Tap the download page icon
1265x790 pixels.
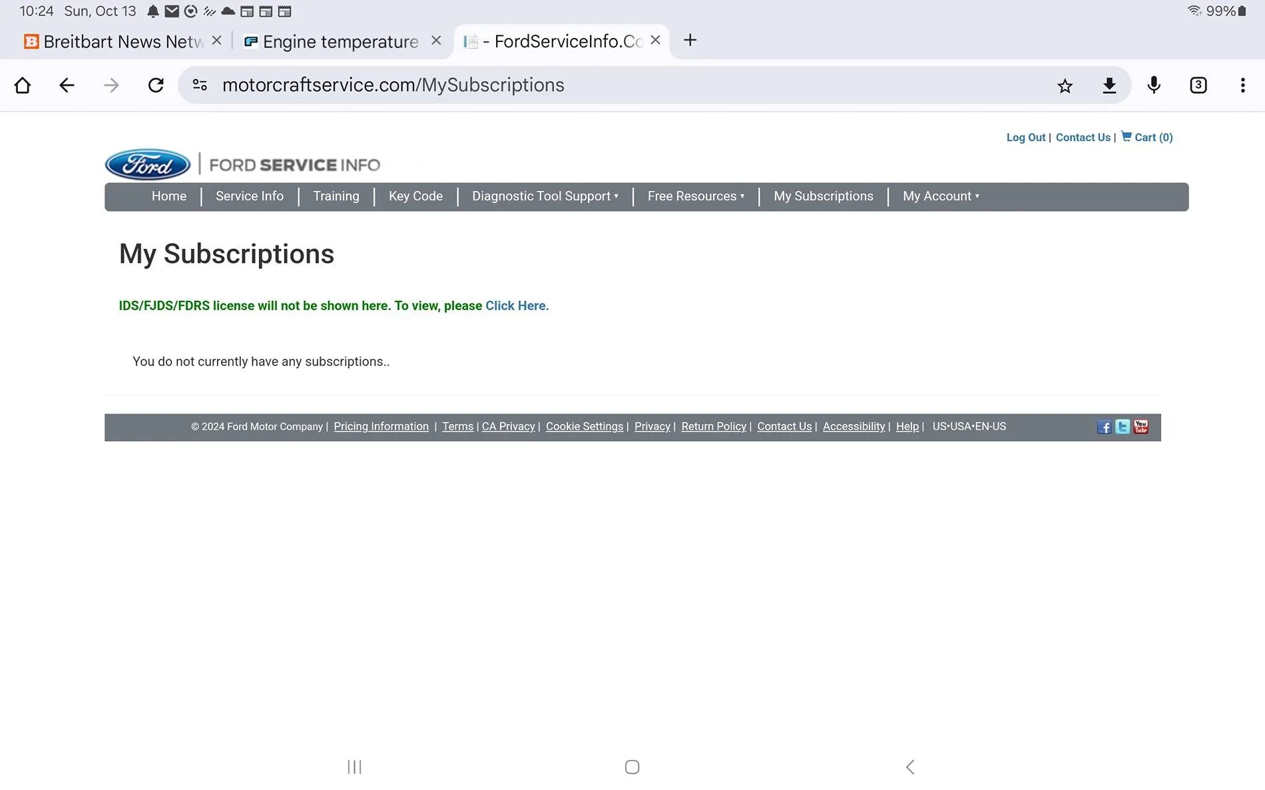tap(1109, 85)
